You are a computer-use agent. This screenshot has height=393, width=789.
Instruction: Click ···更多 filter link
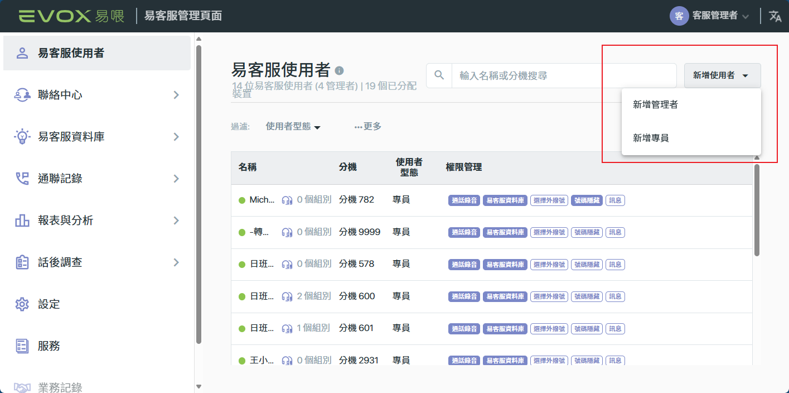[x=368, y=127]
